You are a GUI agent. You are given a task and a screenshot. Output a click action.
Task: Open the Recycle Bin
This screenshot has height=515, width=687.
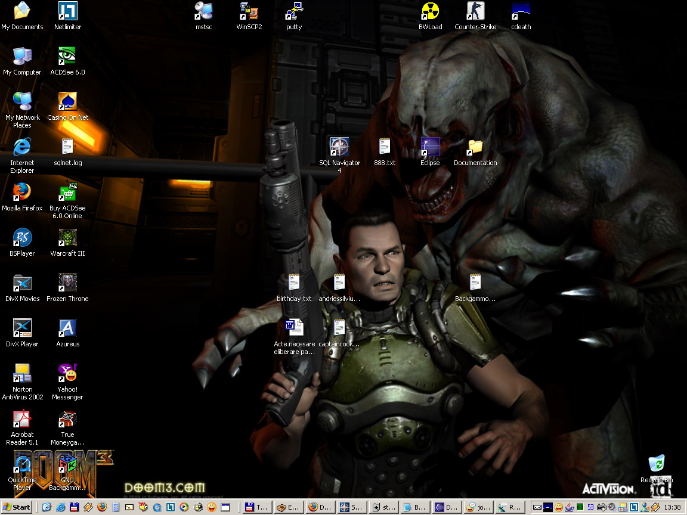(x=657, y=469)
